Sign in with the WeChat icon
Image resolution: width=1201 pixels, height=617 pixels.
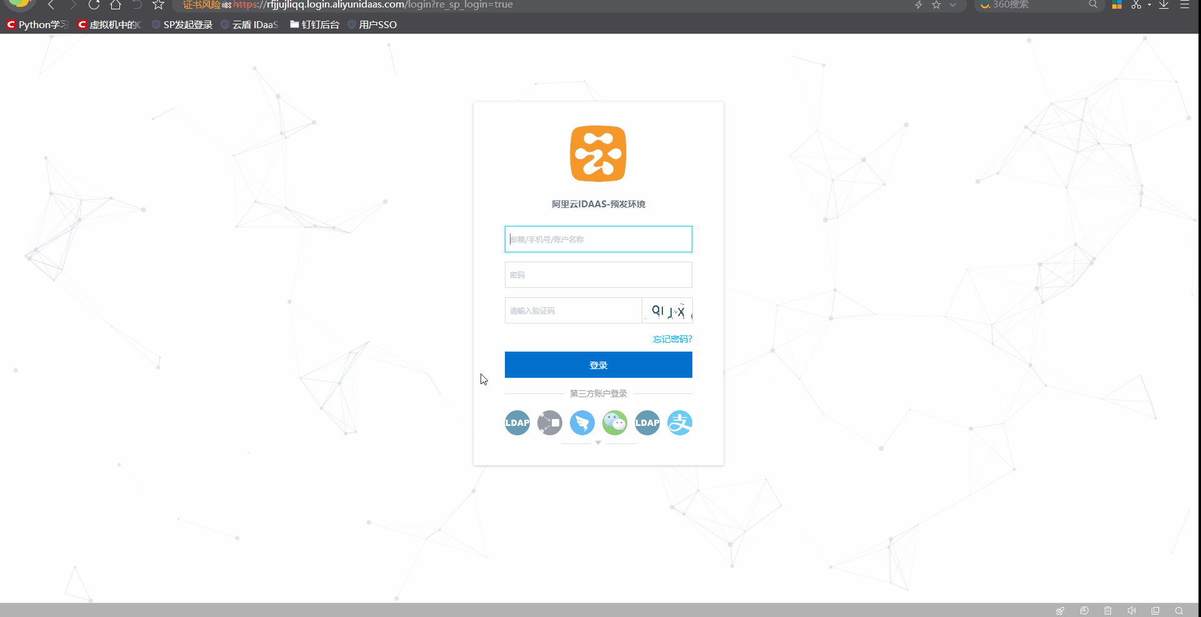tap(615, 423)
